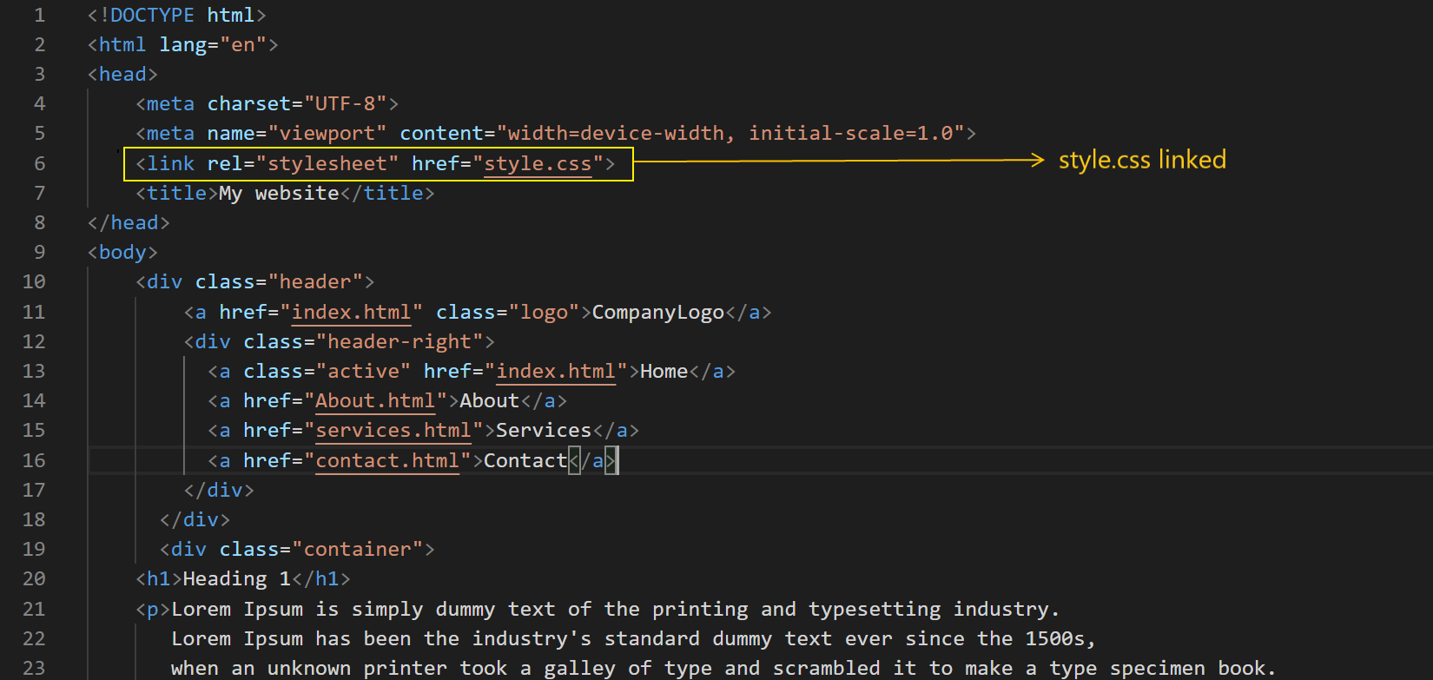Click the 'Heading 1' text
This screenshot has height=680, width=1433.
(x=237, y=578)
